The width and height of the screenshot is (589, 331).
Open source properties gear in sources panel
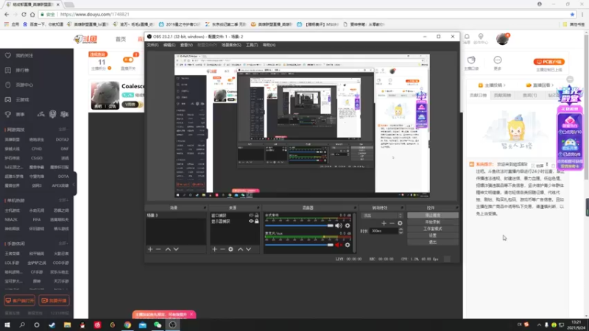230,249
